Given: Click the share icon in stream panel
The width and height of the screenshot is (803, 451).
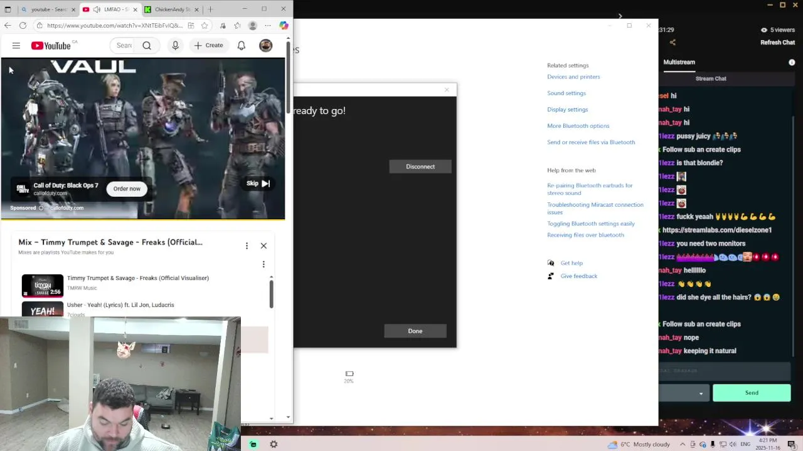Looking at the screenshot, I should click(x=673, y=43).
